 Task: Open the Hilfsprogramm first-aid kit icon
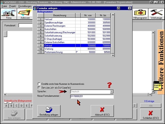coord(140,14)
